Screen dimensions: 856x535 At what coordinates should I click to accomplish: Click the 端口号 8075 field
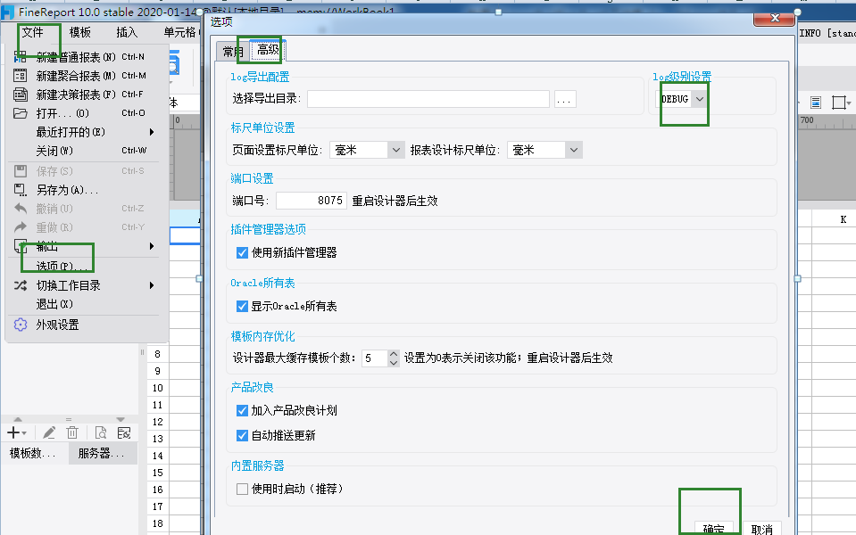(312, 201)
